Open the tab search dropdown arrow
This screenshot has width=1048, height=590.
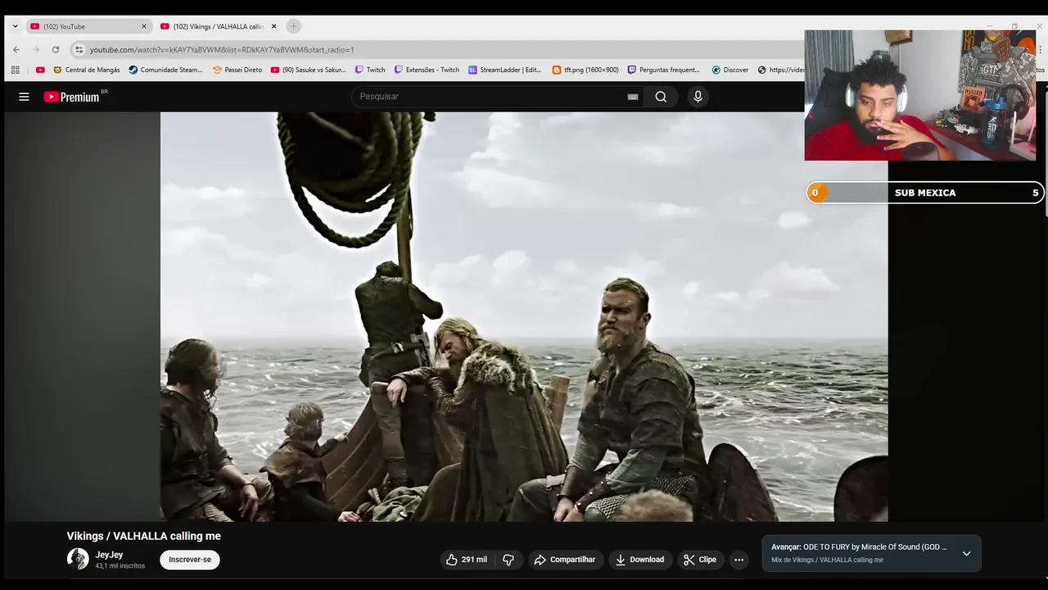tap(15, 26)
